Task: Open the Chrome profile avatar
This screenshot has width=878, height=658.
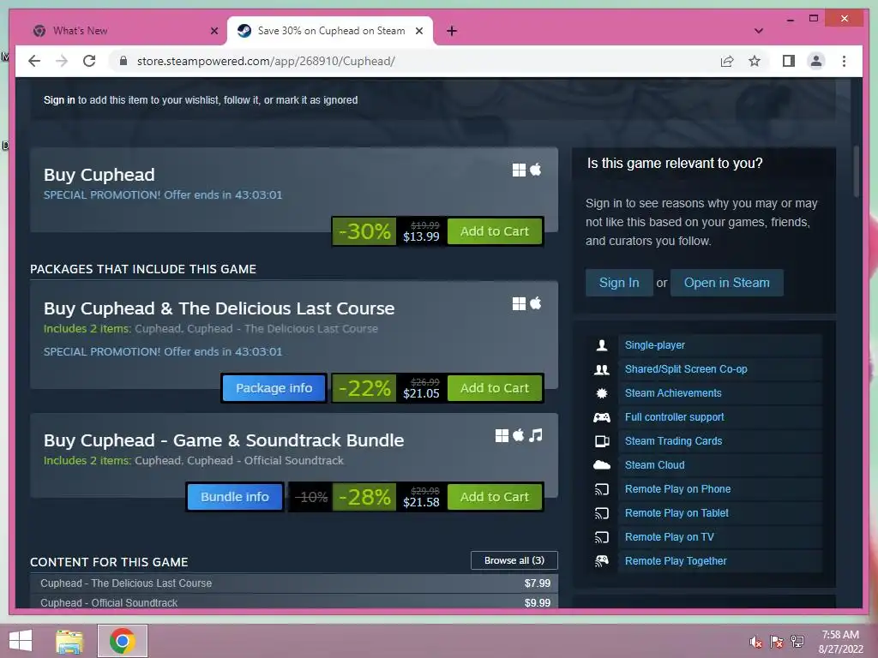Action: tap(816, 61)
